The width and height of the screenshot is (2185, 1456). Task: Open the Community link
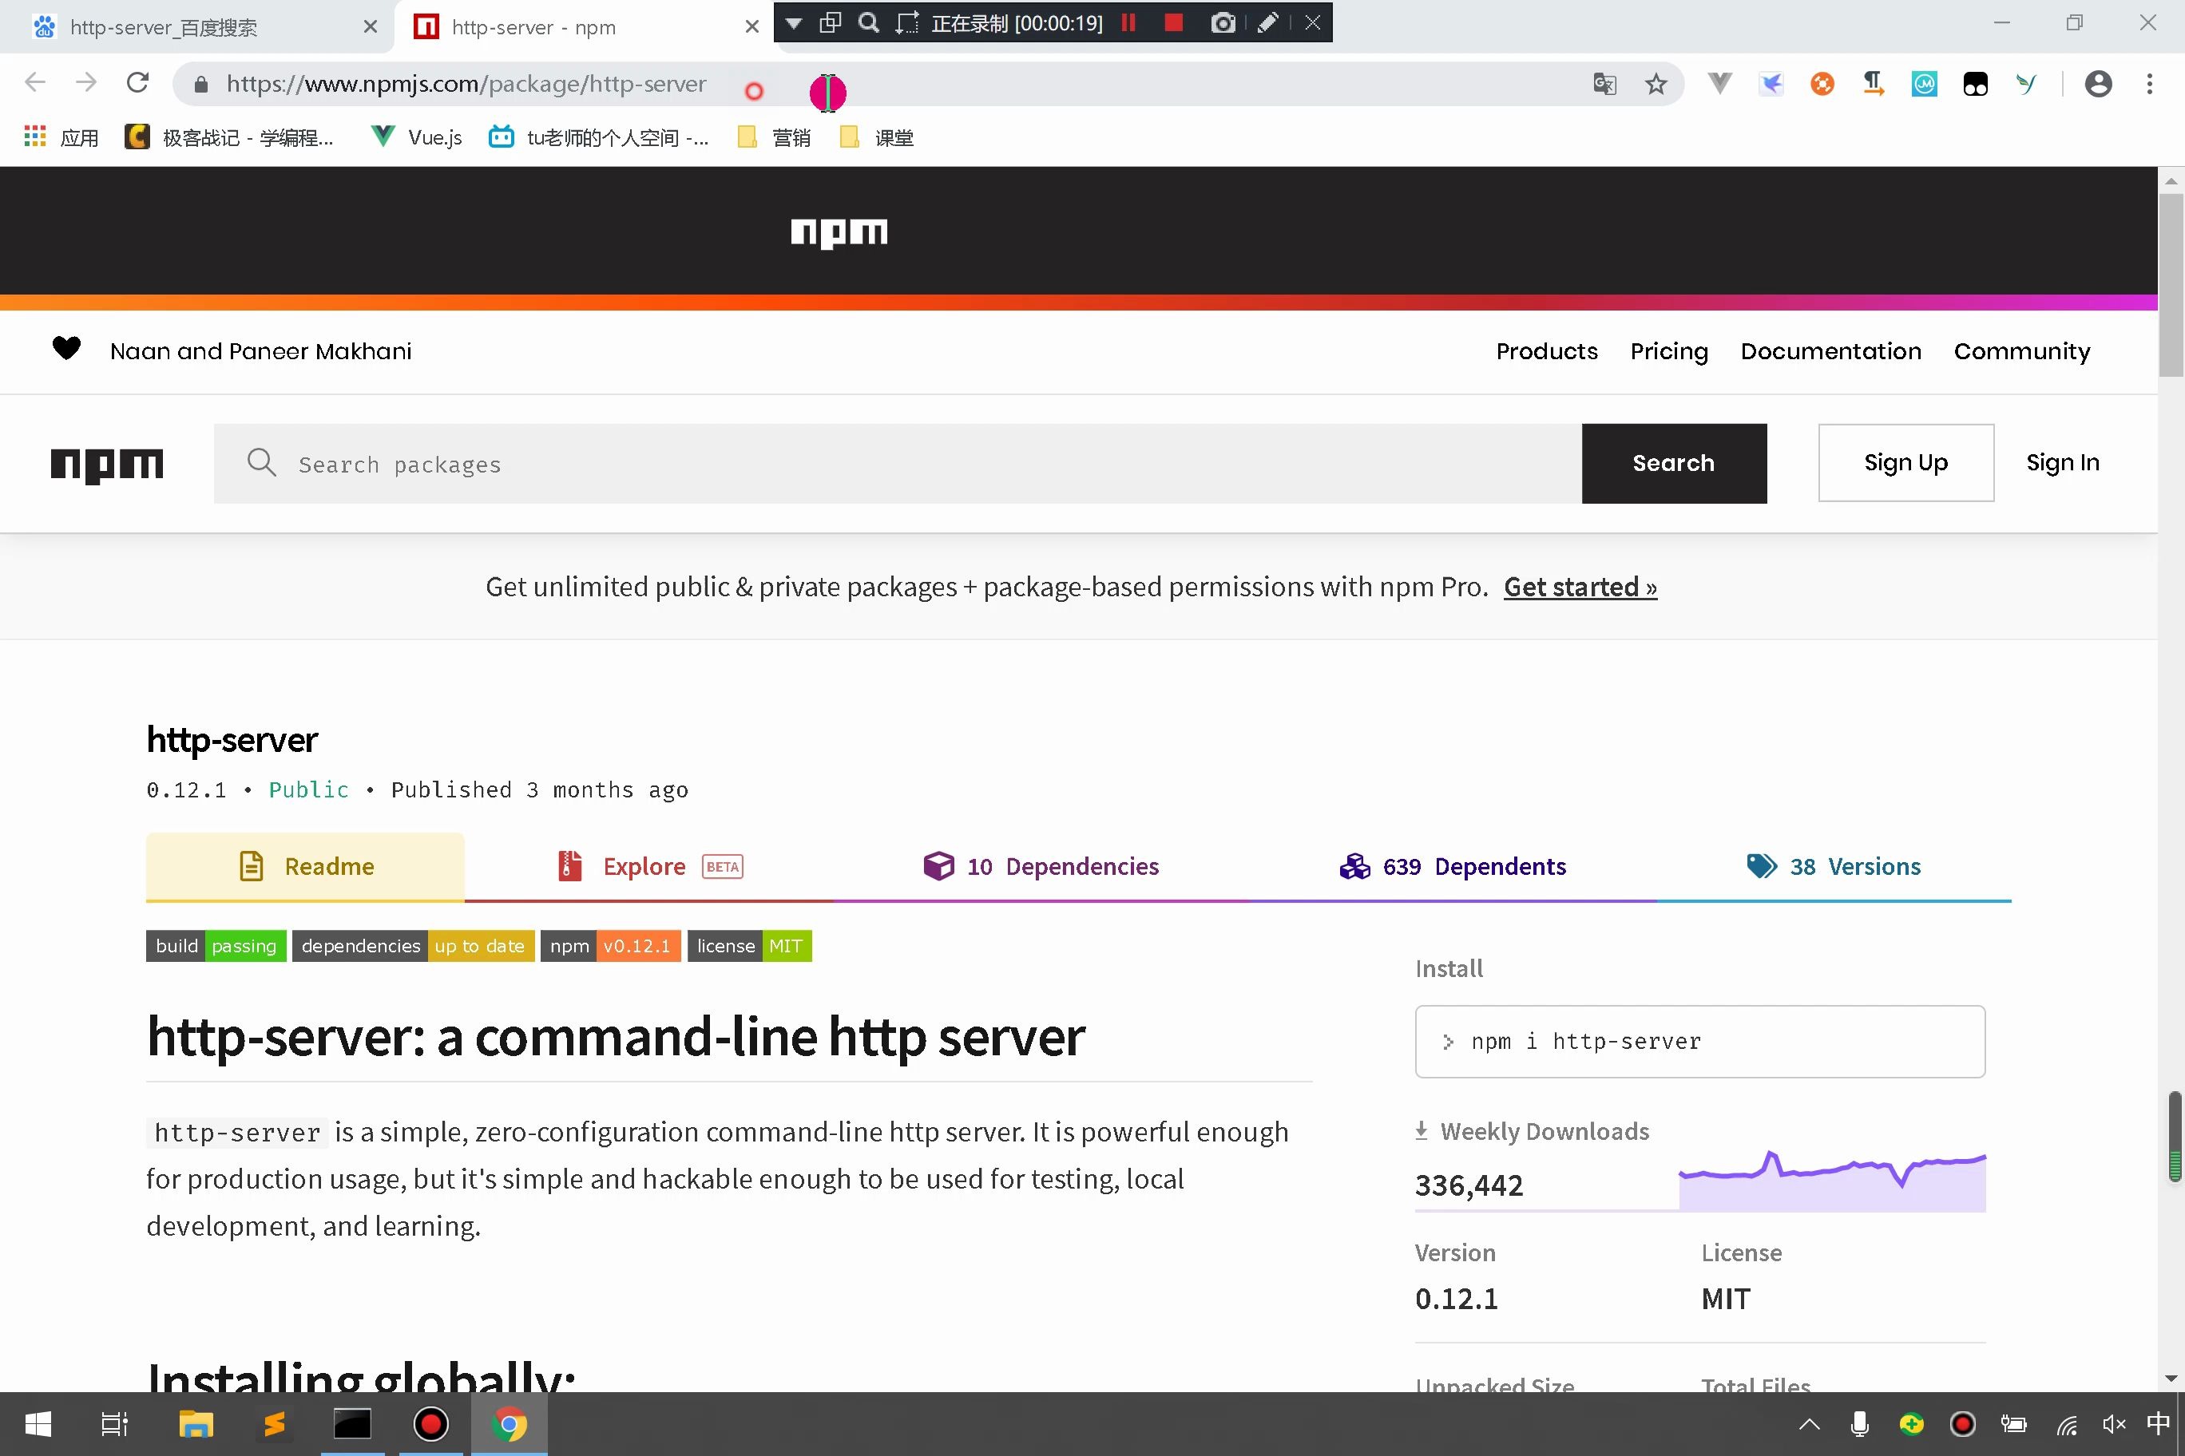point(2021,351)
